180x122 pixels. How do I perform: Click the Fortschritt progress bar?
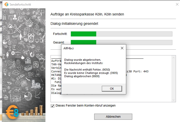[121, 34]
